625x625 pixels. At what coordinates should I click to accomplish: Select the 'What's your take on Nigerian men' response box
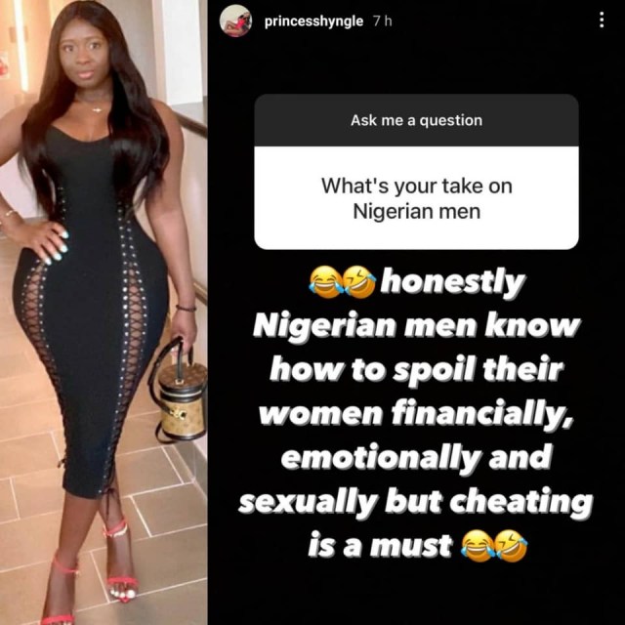[417, 197]
